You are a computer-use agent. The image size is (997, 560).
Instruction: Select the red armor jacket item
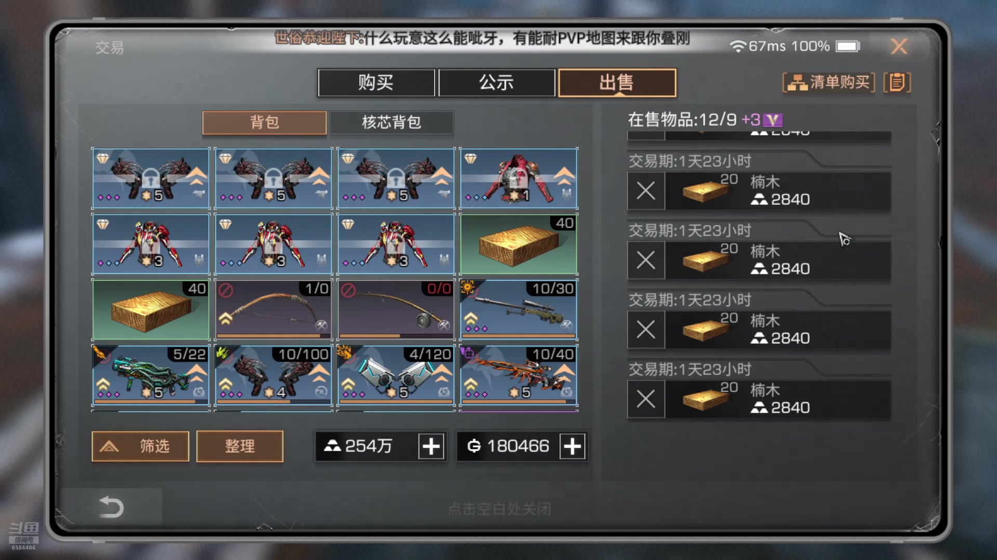[518, 178]
